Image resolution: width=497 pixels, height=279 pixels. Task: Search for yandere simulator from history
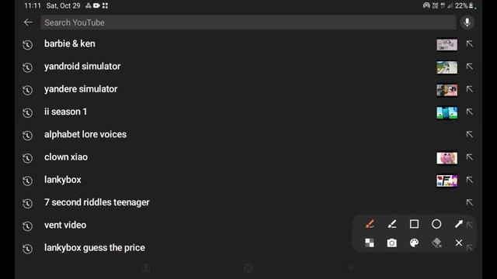pos(81,89)
